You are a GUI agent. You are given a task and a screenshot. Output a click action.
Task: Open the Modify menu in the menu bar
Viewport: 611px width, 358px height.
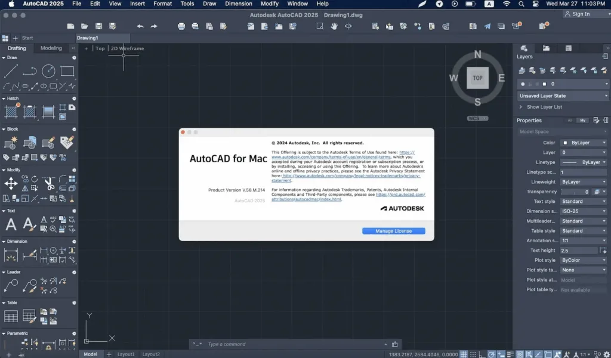[x=270, y=4]
